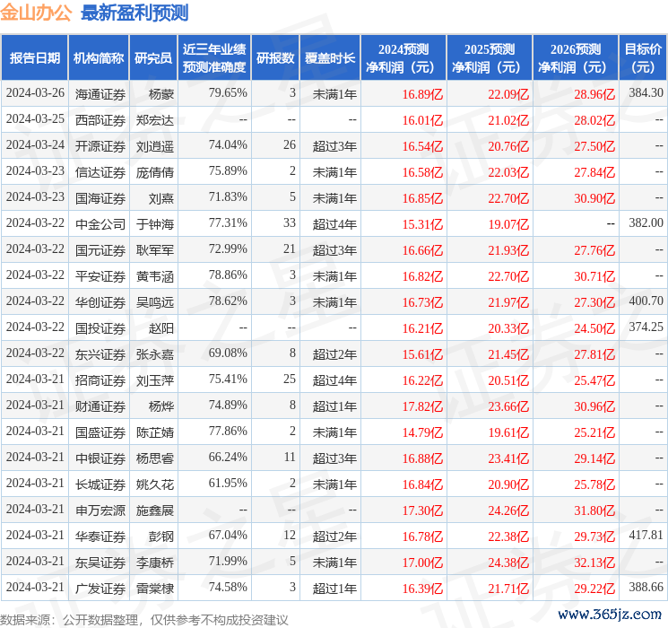Select the 华创证券 institution cell
Viewport: 668px width, 628px height.
100,302
